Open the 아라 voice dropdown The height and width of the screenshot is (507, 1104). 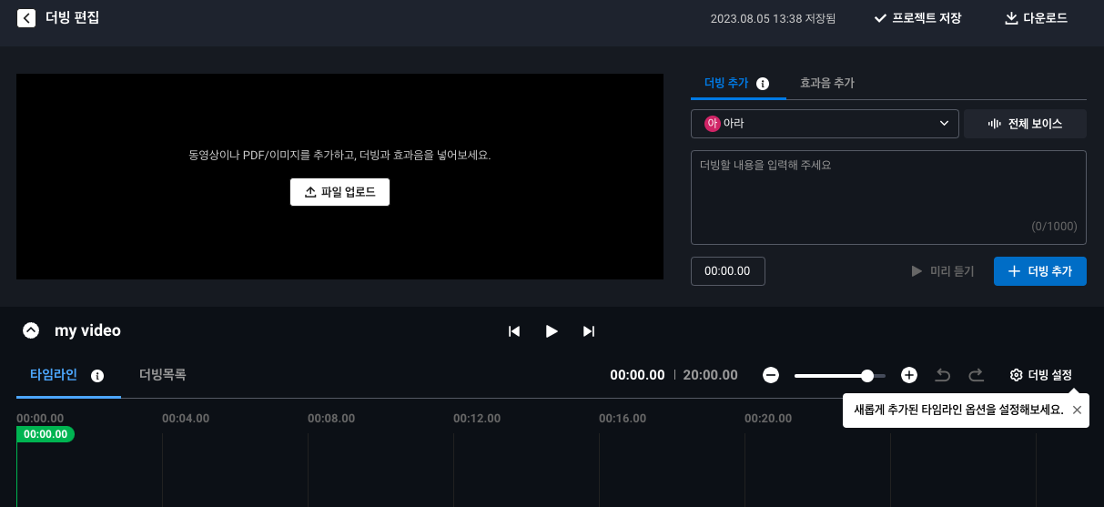pos(825,124)
